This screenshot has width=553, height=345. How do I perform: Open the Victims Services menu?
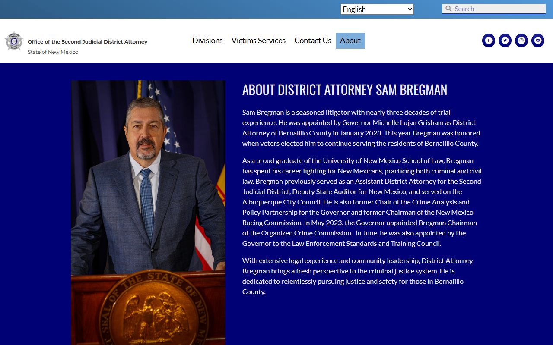point(258,41)
